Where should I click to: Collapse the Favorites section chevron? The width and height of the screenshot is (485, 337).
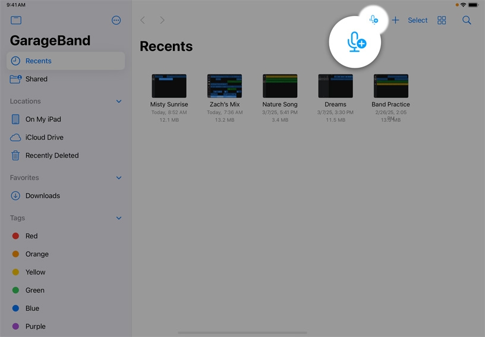coord(118,178)
